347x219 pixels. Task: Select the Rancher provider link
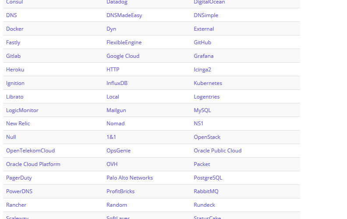(x=16, y=205)
